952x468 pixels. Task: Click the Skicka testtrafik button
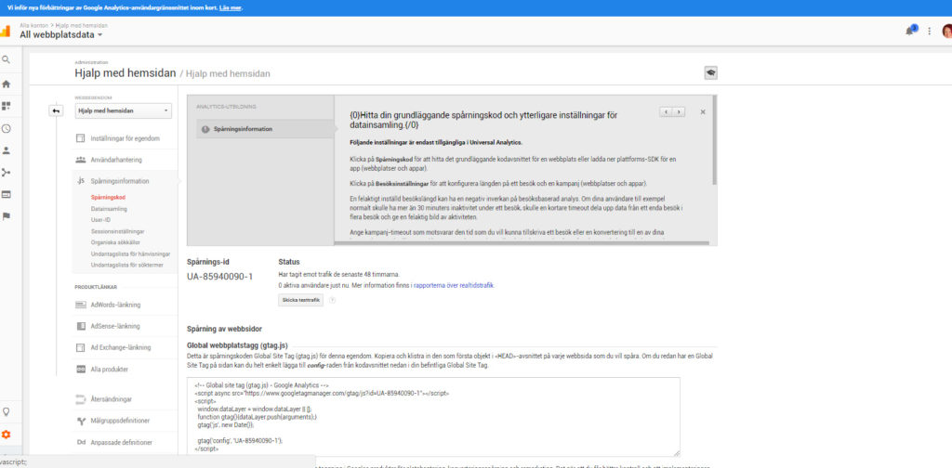tap(300, 300)
